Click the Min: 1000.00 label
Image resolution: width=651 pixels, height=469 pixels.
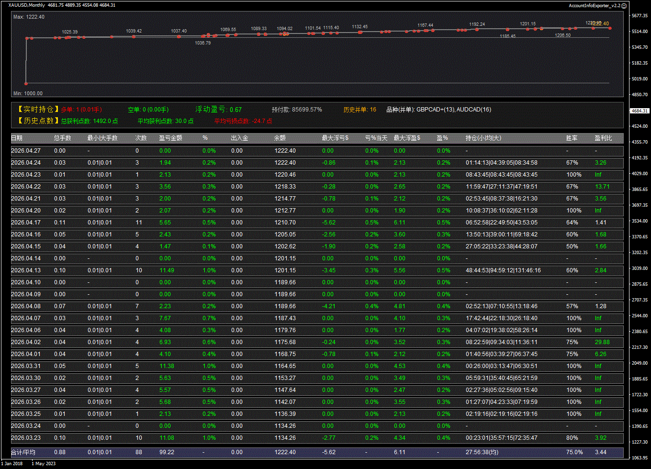tap(28, 93)
